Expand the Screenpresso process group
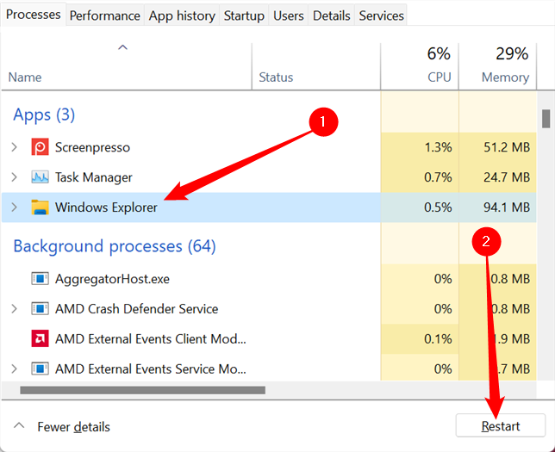555x452 pixels. (14, 147)
